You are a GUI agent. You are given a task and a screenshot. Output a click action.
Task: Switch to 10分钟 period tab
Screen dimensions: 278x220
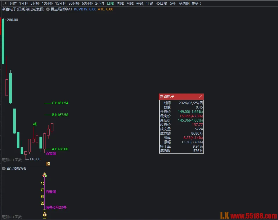point(47,3)
